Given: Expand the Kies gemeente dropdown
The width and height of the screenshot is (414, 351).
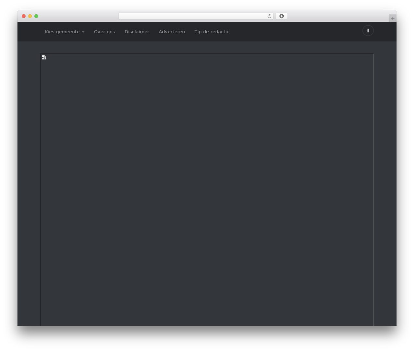Looking at the screenshot, I should point(65,32).
